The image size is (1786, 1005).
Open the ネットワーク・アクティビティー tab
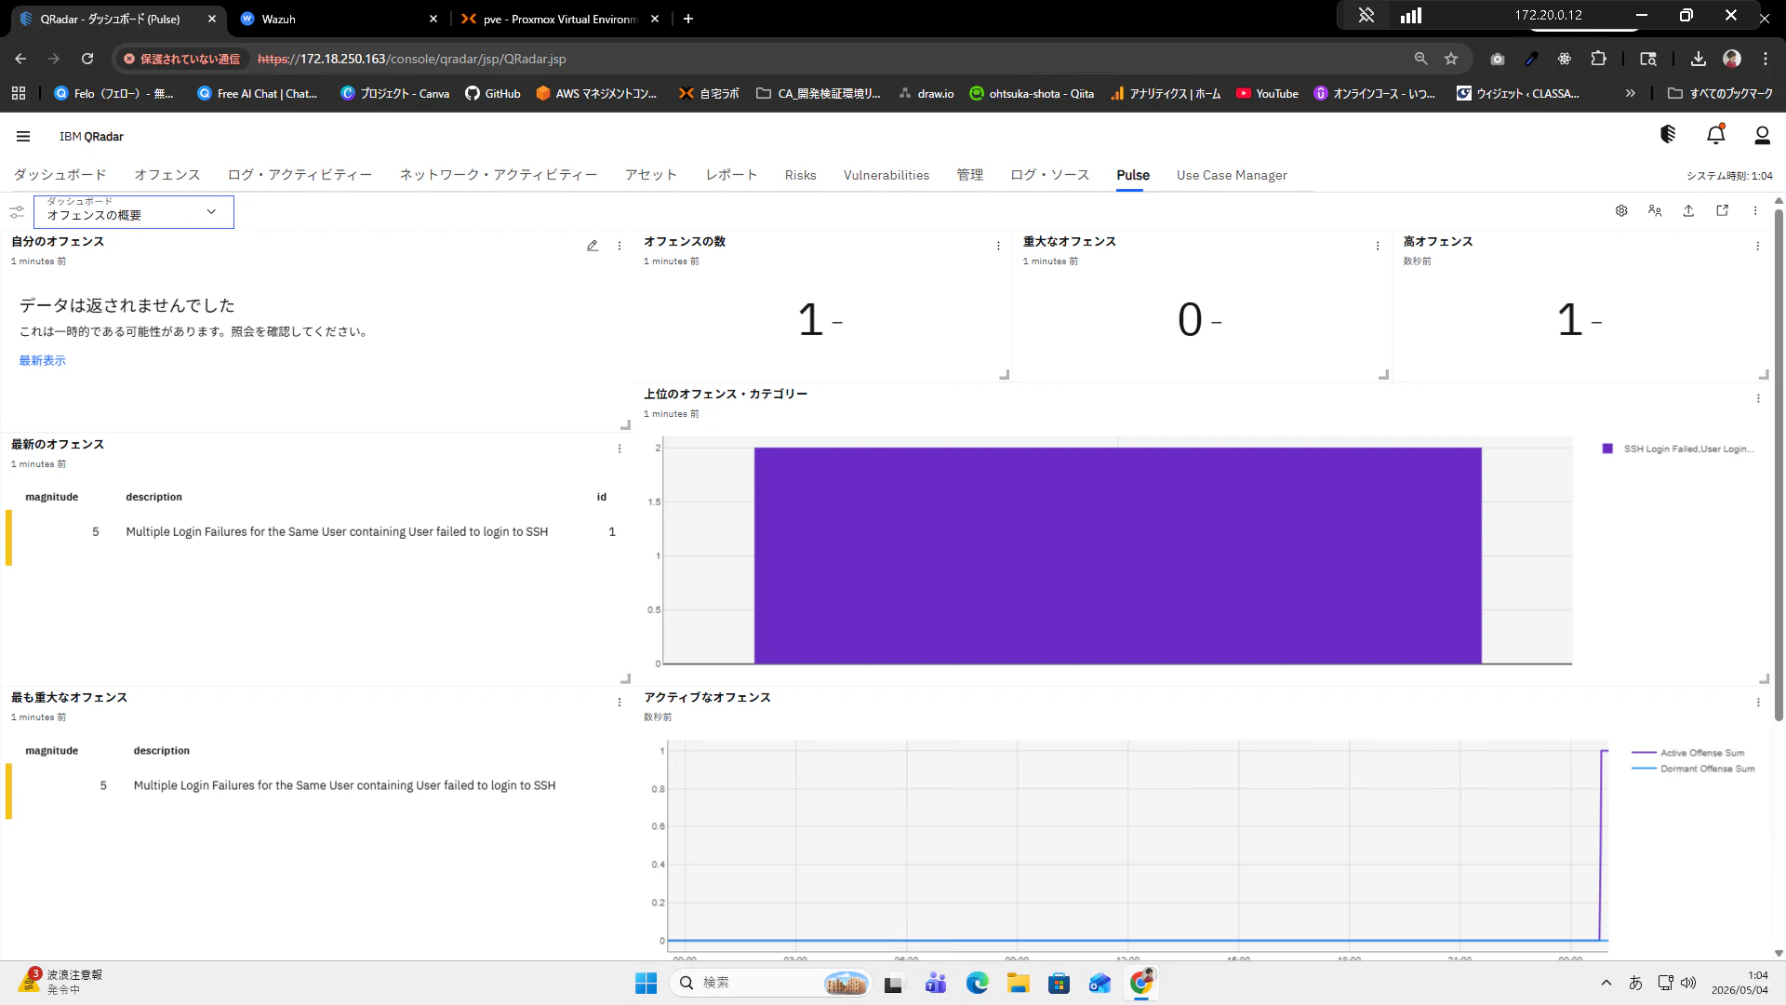pyautogui.click(x=499, y=175)
